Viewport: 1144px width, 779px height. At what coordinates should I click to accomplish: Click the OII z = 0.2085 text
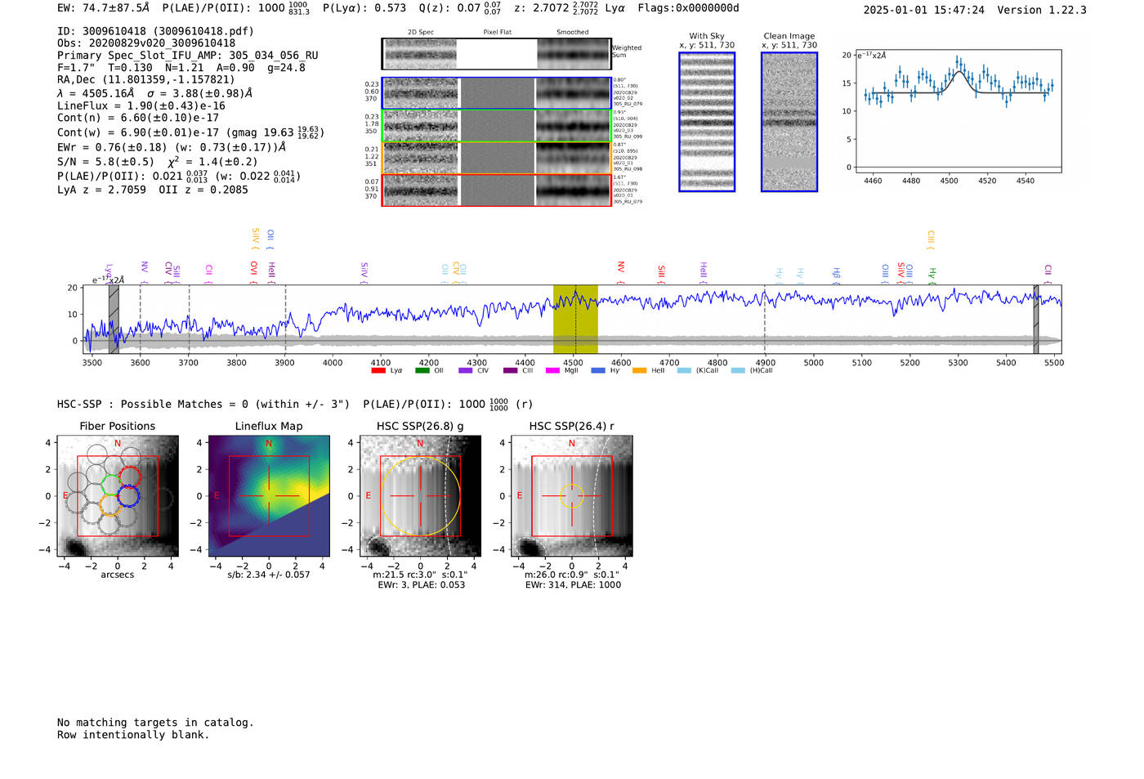[x=203, y=190]
